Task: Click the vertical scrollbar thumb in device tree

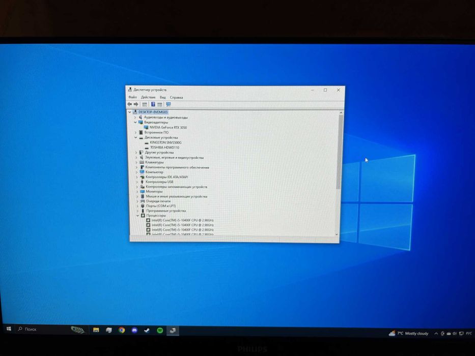Action: [340, 152]
